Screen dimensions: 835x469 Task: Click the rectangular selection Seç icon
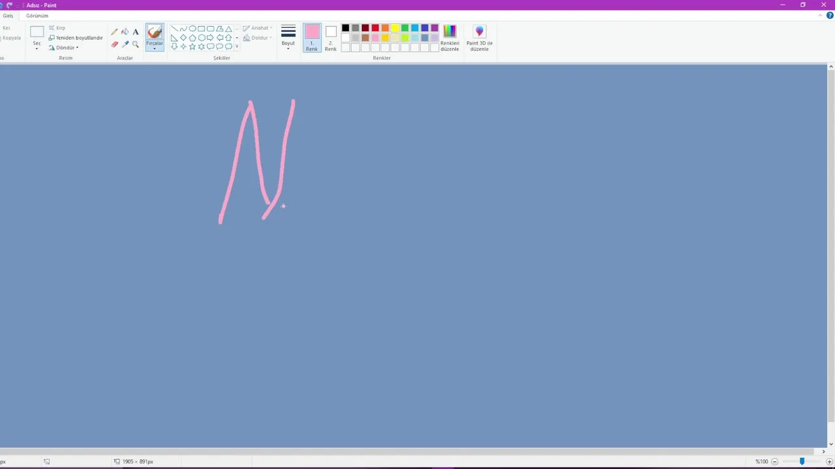click(x=37, y=31)
